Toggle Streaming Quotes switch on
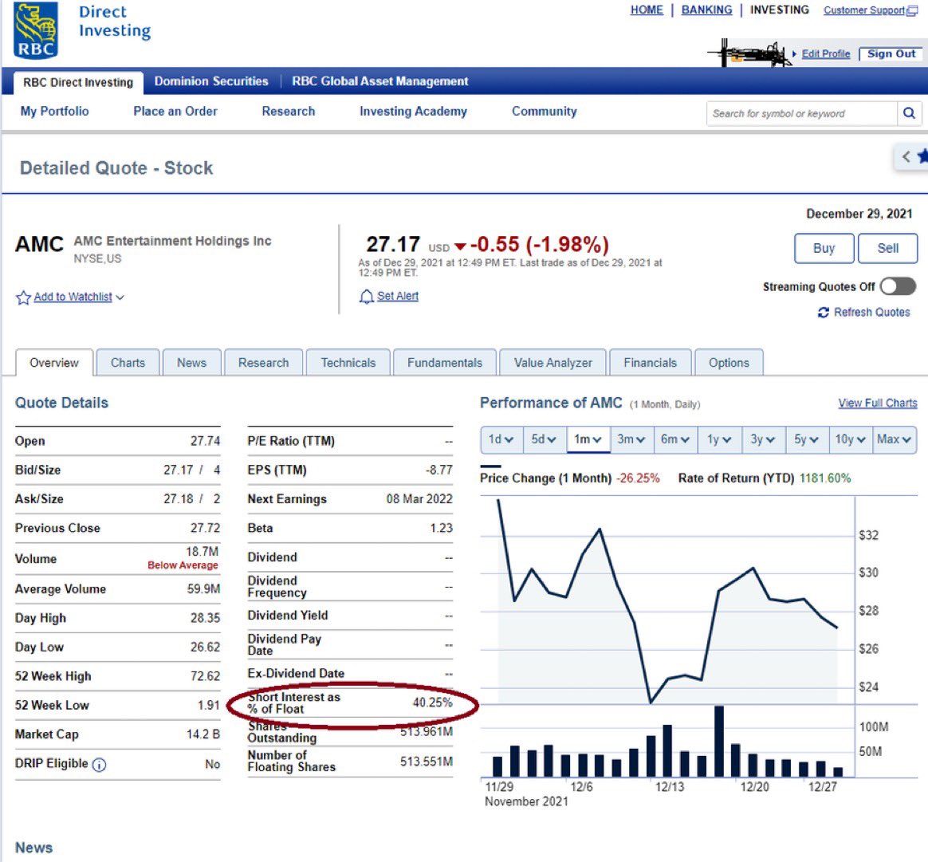Viewport: 928px width, 862px height. [898, 286]
